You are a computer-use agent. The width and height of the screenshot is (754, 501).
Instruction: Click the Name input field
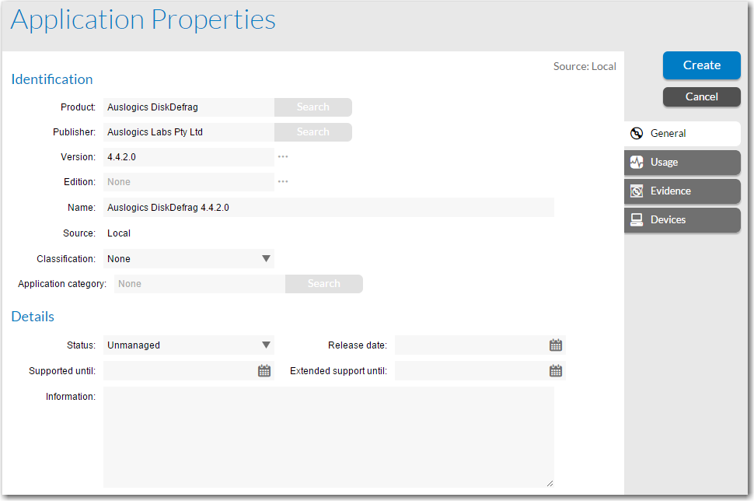coord(329,208)
